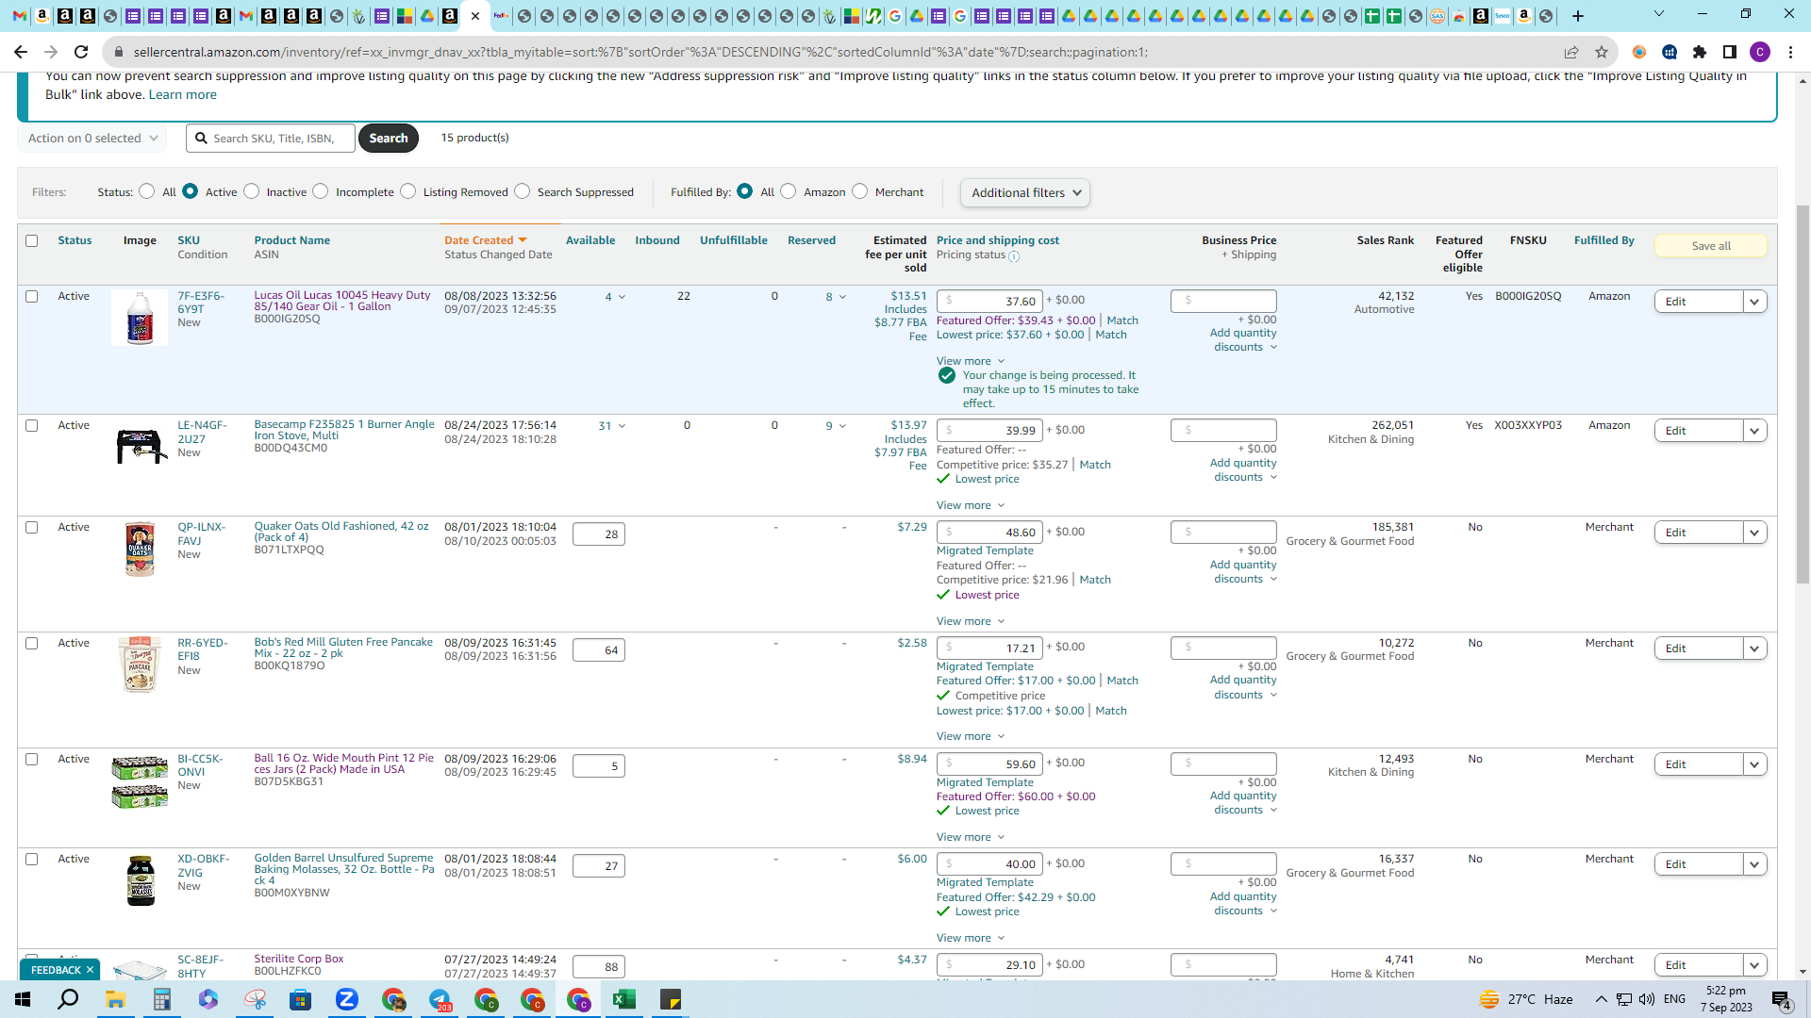Open the Windows Start menu
The width and height of the screenshot is (1811, 1018).
tap(23, 999)
